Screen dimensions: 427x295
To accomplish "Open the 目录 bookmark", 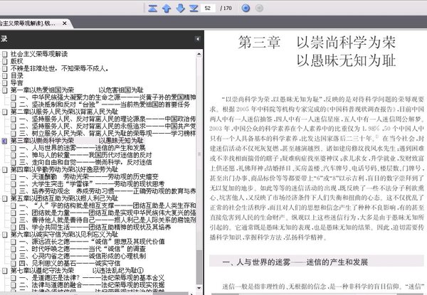I will pyautogui.click(x=17, y=75).
